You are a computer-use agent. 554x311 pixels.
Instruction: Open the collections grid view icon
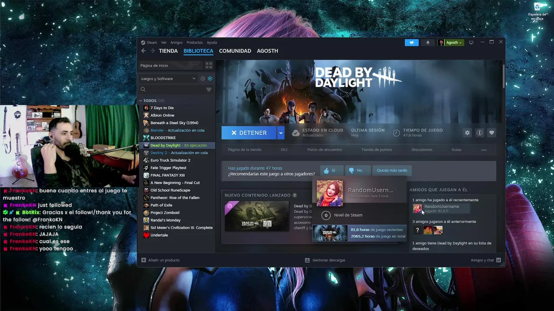209,65
